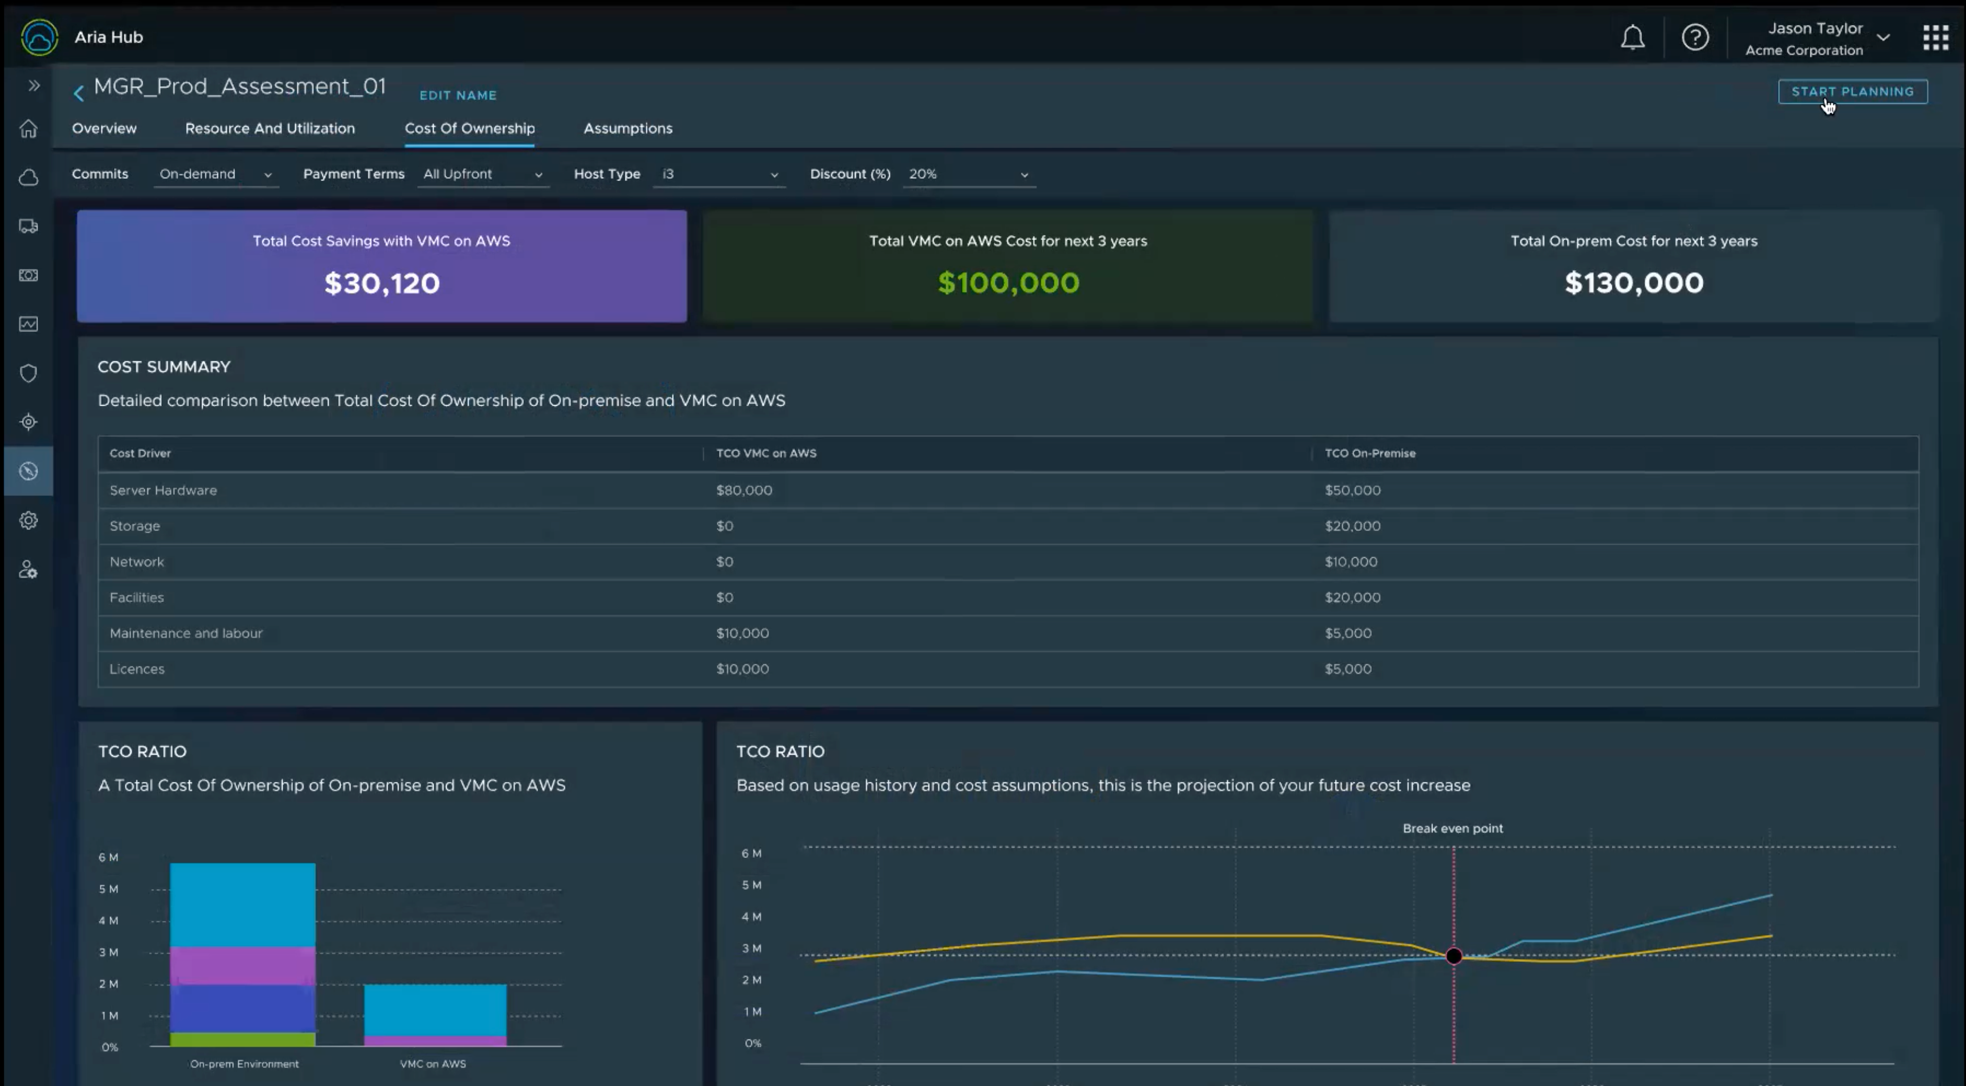Click the $10,000 Network on-premise value
1966x1086 pixels.
(x=1351, y=562)
